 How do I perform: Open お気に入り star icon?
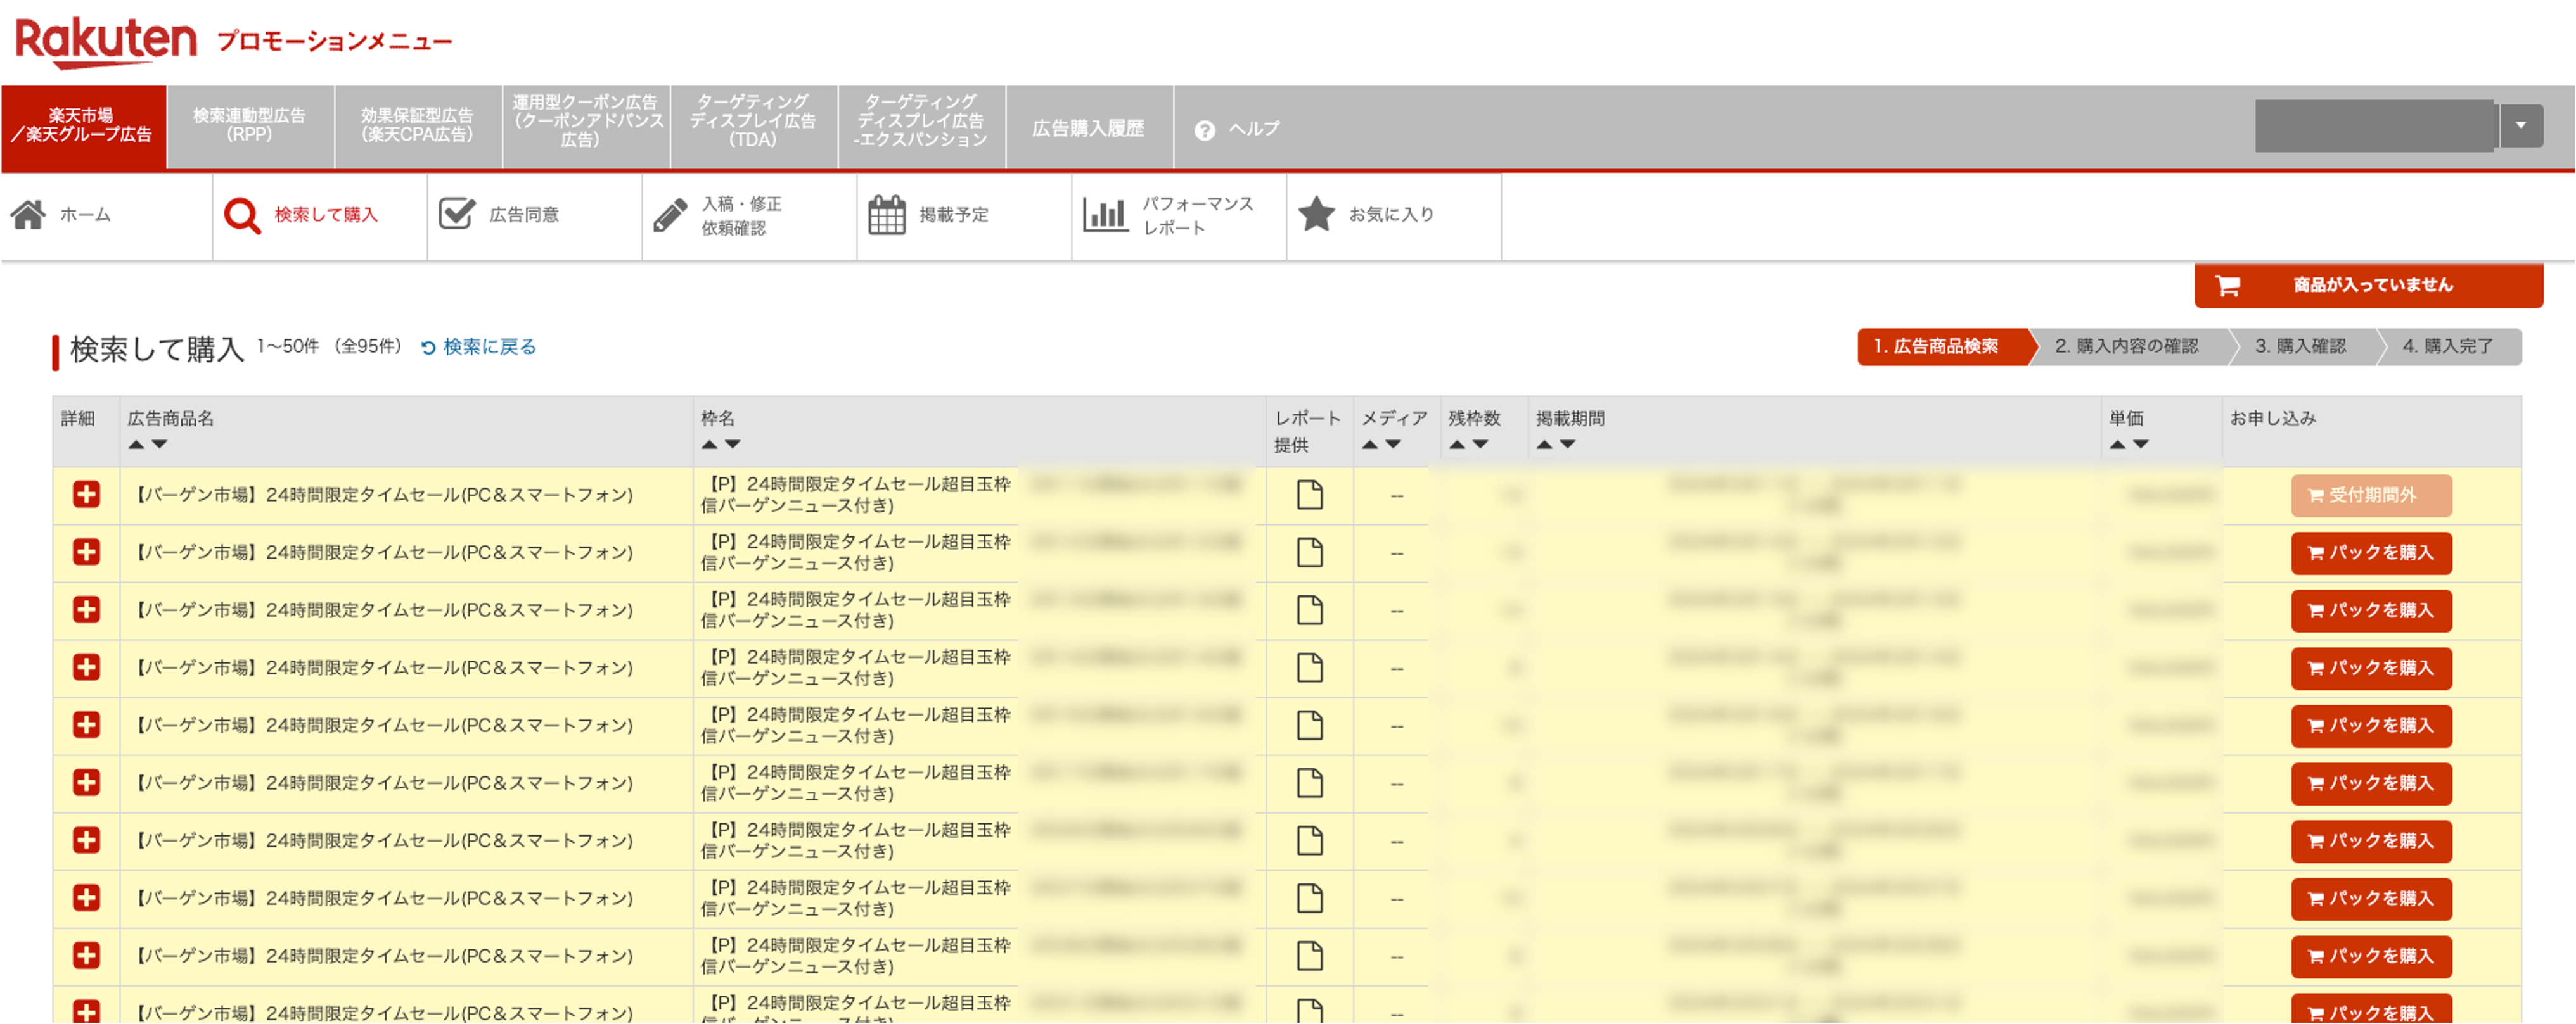pos(1316,214)
